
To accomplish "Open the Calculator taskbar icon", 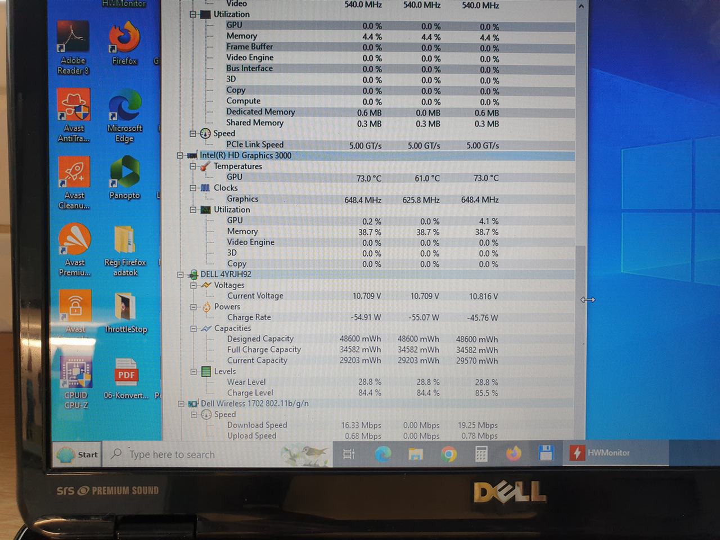I will pyautogui.click(x=481, y=454).
